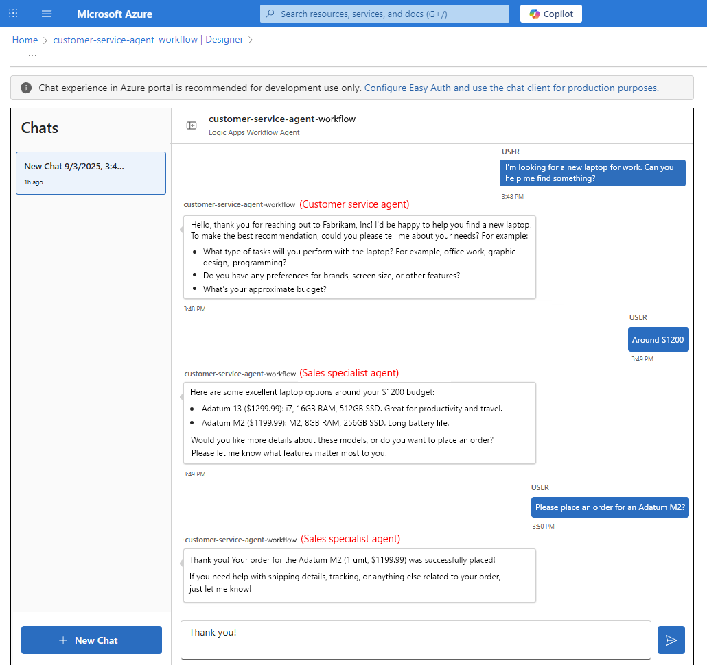Screen dimensions: 707x665
Task: Open customer-service-agent-workflow | Designer breadcrumb
Action: tap(148, 40)
